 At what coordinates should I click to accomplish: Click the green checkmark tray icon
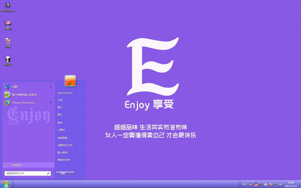click(x=266, y=184)
